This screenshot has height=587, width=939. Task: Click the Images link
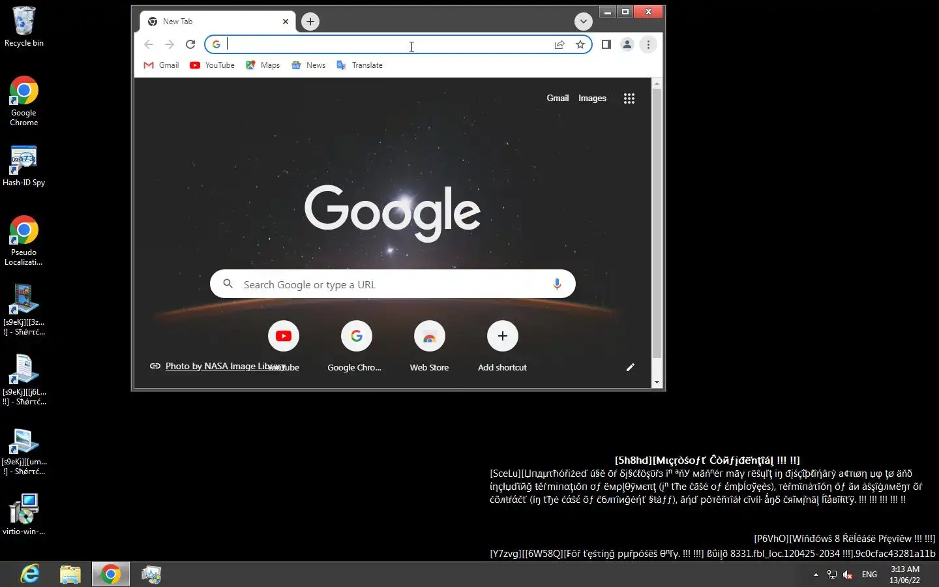[x=592, y=98]
